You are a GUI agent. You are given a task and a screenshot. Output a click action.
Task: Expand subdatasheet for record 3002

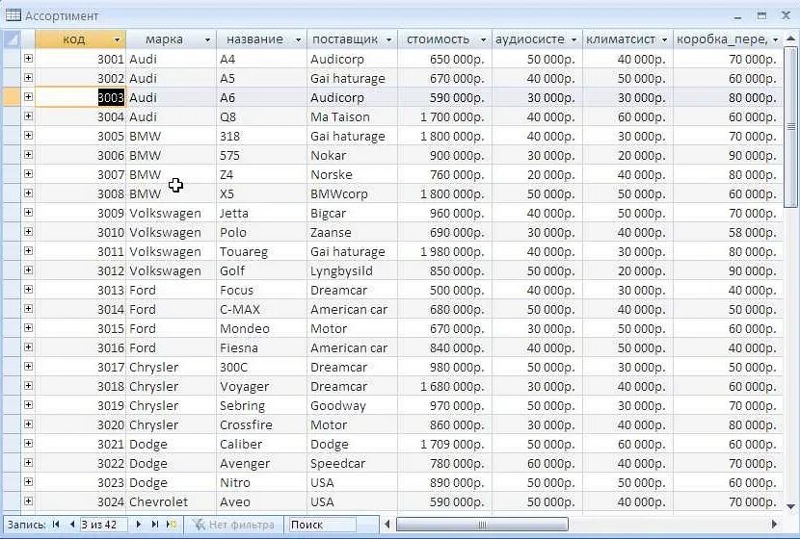click(x=28, y=78)
